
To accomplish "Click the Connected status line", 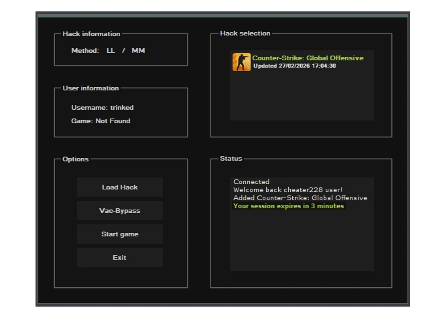I will coord(251,182).
